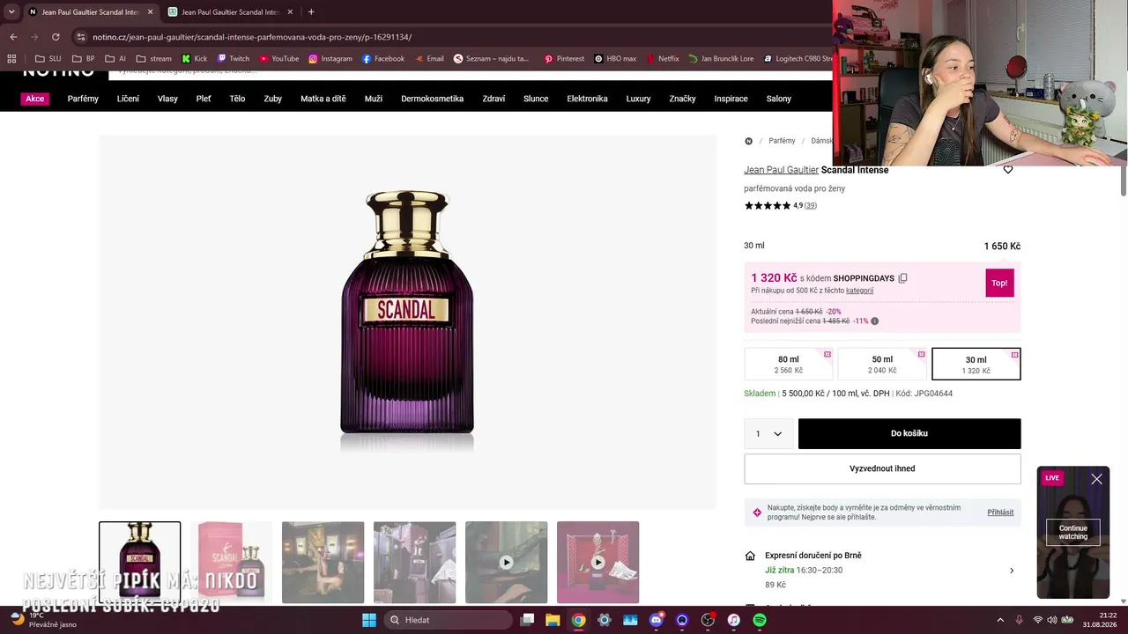Open the Instagram bookmark
1128x634 pixels.
[330, 59]
